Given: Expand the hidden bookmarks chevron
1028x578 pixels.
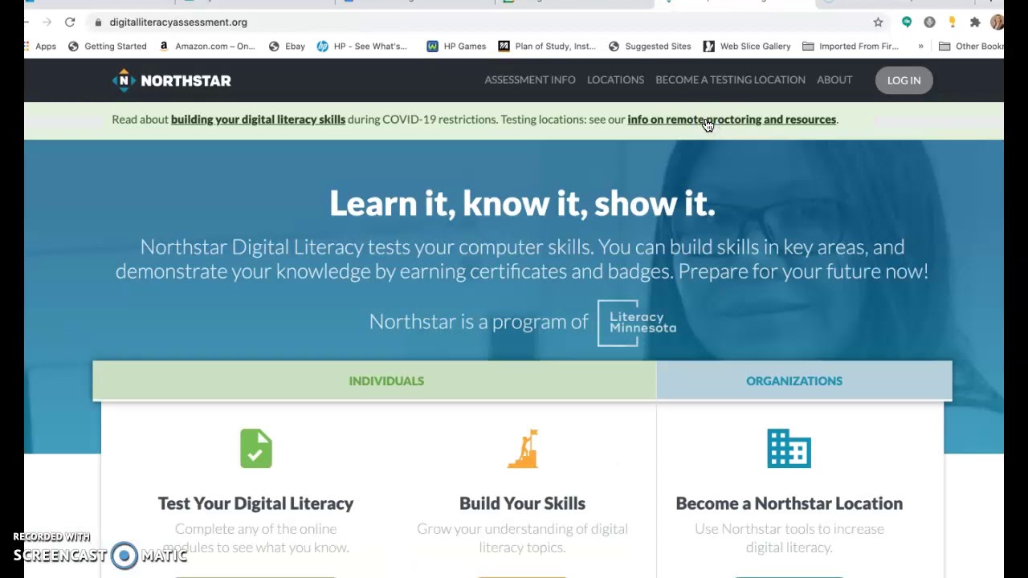Looking at the screenshot, I should (920, 47).
